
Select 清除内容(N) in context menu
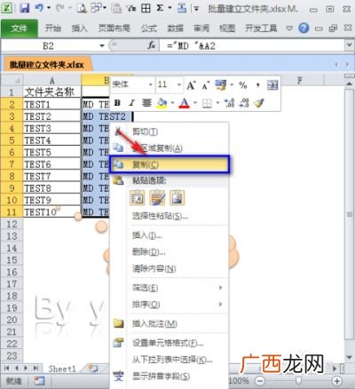pyautogui.click(x=170, y=268)
